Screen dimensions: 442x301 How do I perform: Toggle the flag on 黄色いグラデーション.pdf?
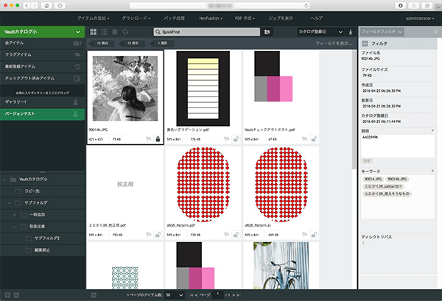[x=226, y=139]
